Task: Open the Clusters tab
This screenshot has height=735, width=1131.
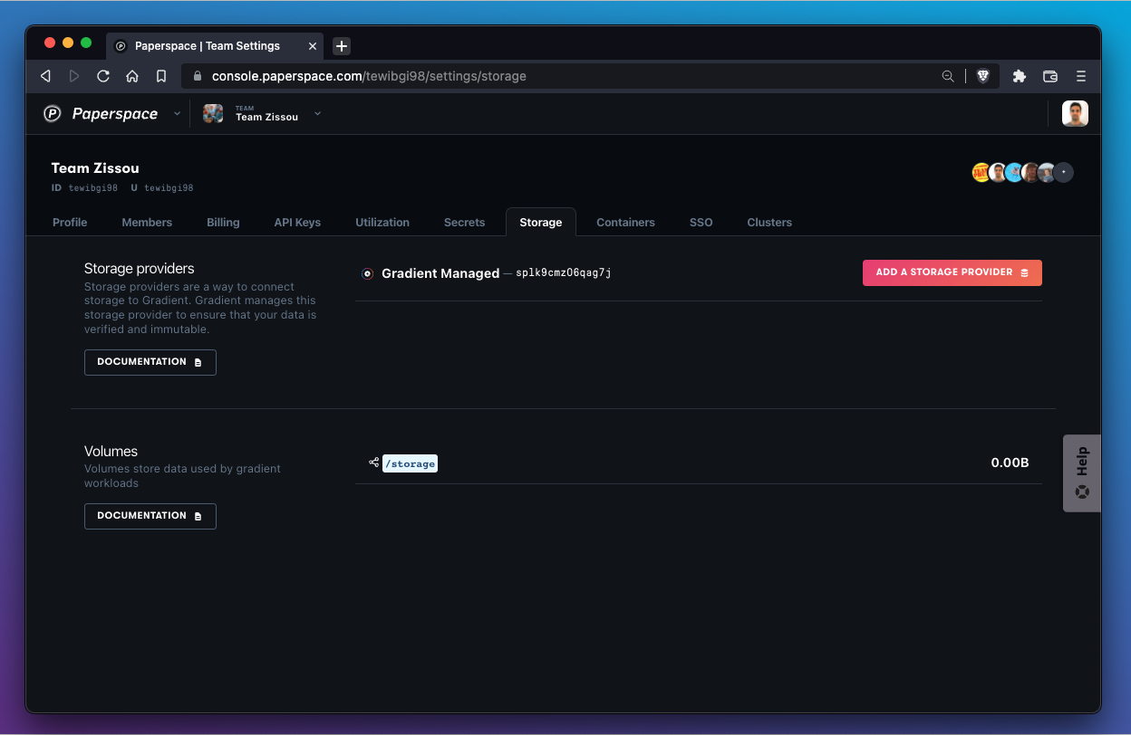Action: (x=769, y=222)
